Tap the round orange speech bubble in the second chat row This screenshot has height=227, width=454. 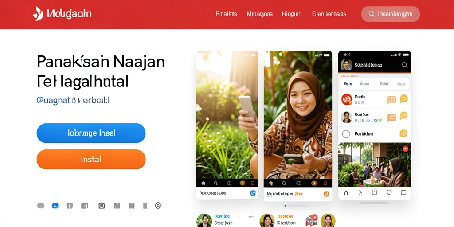pyautogui.click(x=403, y=116)
